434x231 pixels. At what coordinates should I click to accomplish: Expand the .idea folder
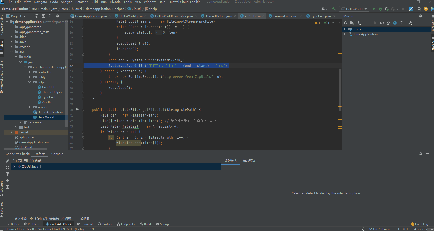pos(11,37)
